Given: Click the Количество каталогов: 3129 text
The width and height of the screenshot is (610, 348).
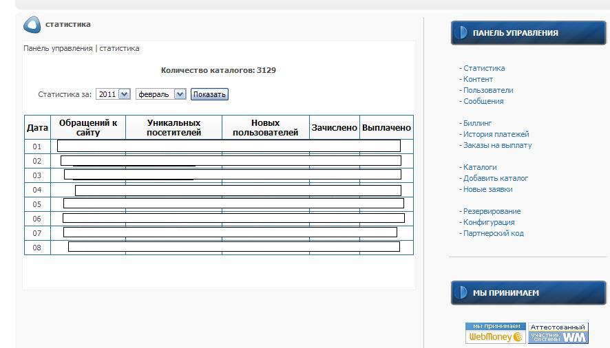Looking at the screenshot, I should 218,70.
